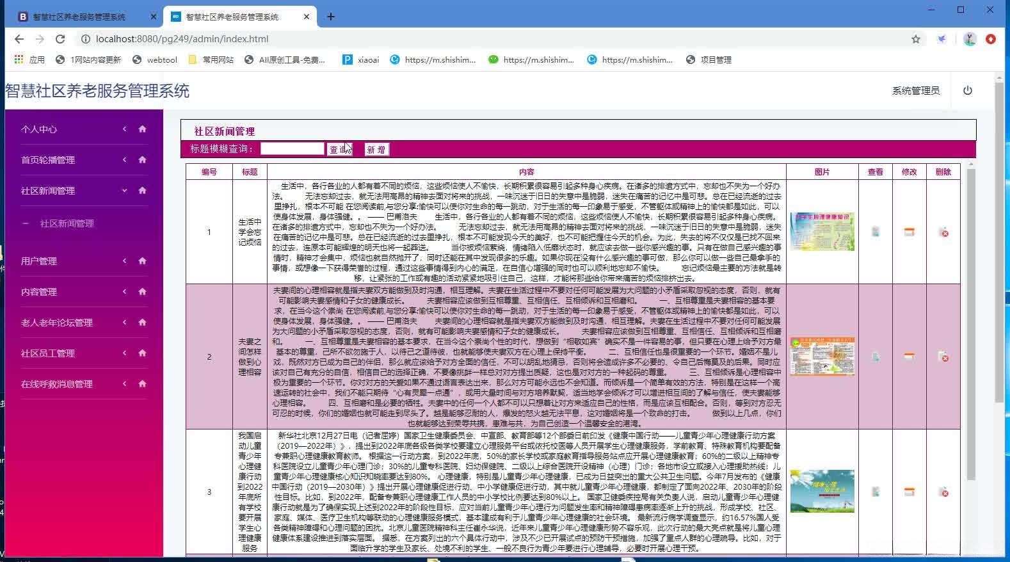Click 系统管理员 user label
This screenshot has height=562, width=1010.
pos(916,91)
